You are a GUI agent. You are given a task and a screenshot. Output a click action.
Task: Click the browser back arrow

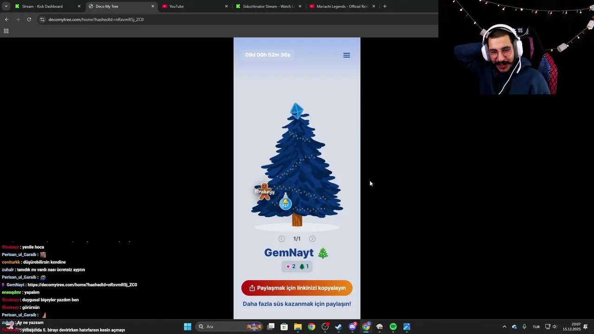point(6,19)
